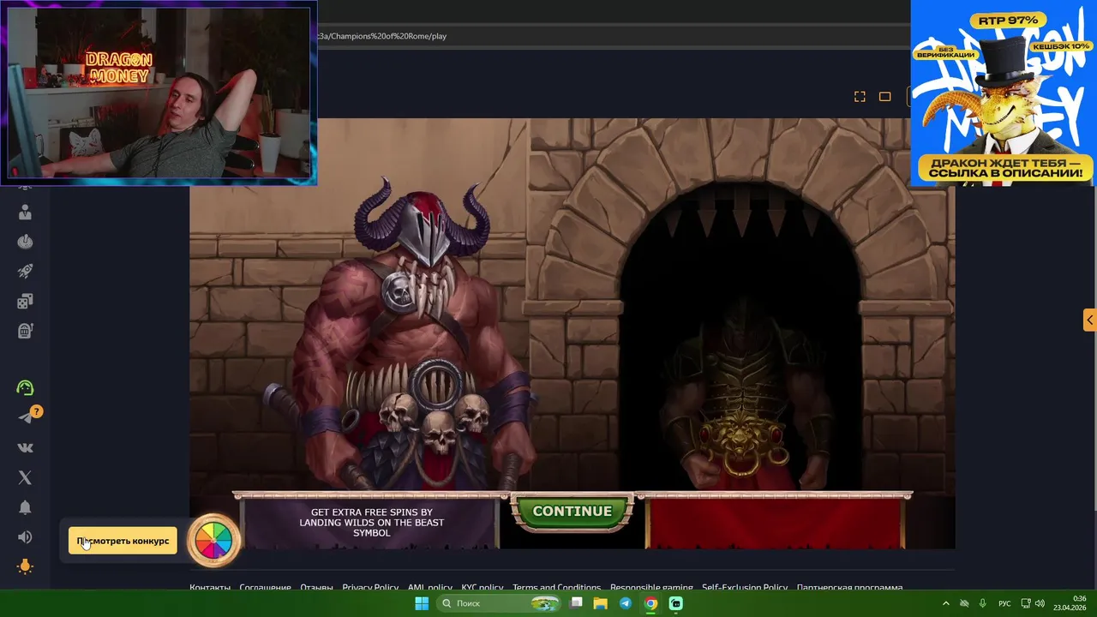Spin the colorful fortune wheel icon
1097x617 pixels.
pos(213,541)
